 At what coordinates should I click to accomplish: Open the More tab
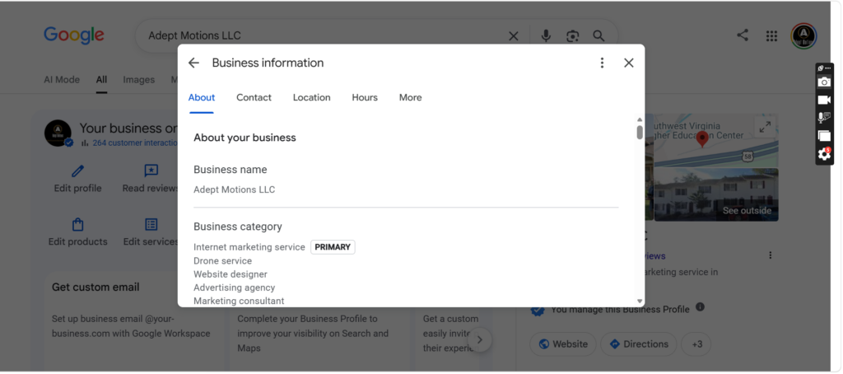tap(410, 97)
